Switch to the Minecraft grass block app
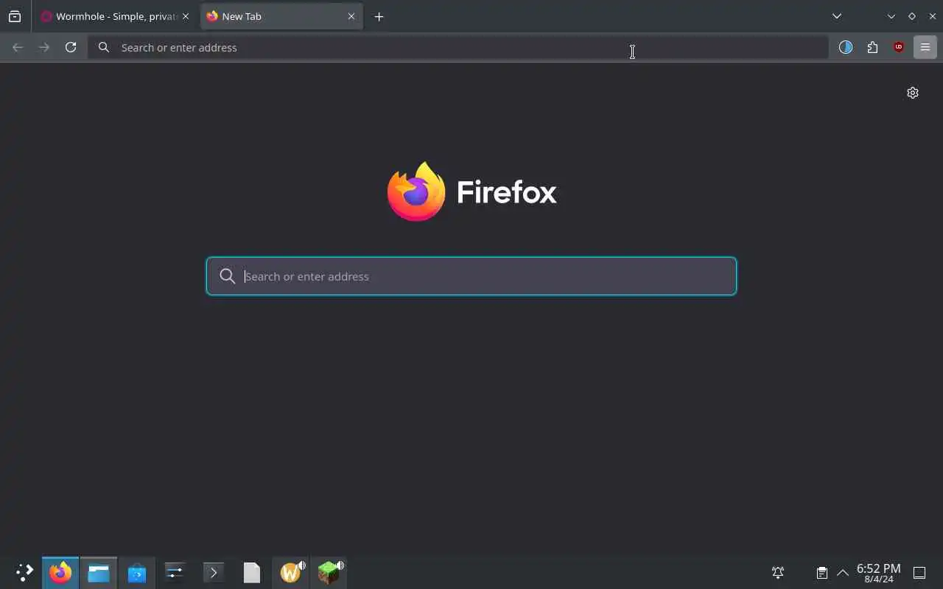 tap(329, 572)
